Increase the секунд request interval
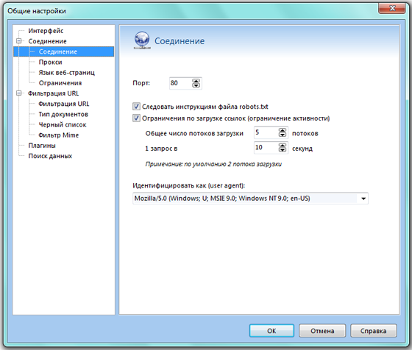412x350 pixels. point(283,145)
